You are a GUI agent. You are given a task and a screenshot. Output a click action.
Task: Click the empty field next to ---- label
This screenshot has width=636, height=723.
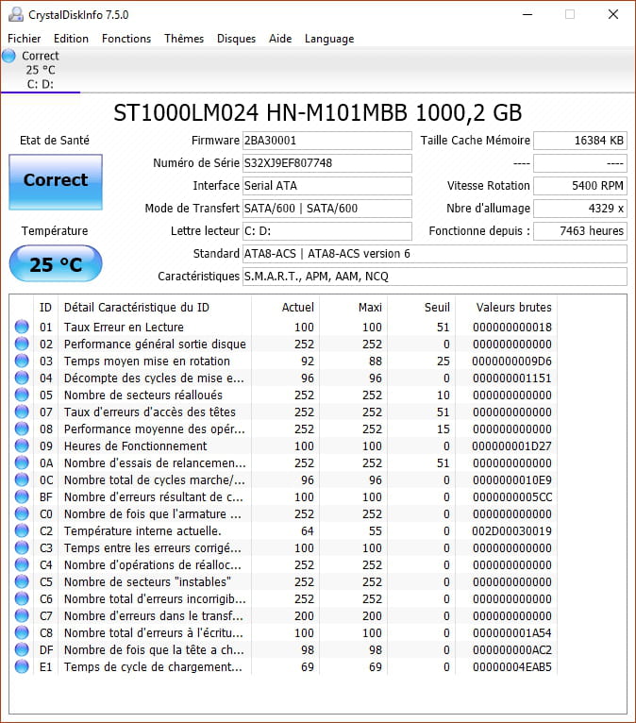(580, 163)
